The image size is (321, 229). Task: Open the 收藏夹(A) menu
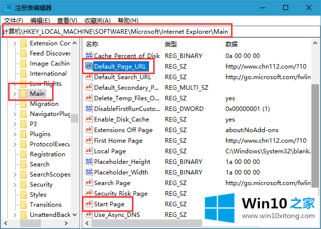(x=98, y=21)
